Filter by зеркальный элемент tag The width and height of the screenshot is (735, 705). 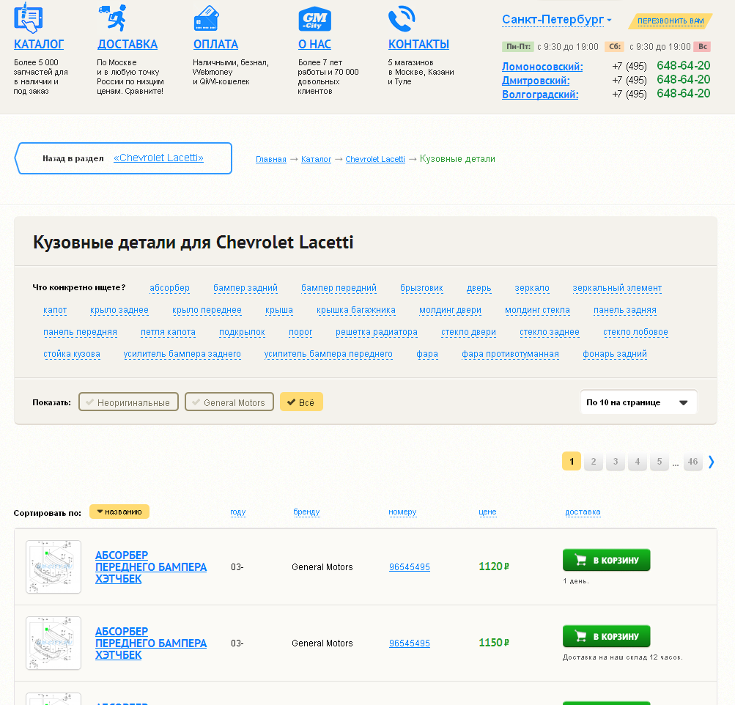pyautogui.click(x=617, y=288)
